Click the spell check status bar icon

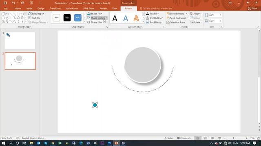[x=18, y=138]
